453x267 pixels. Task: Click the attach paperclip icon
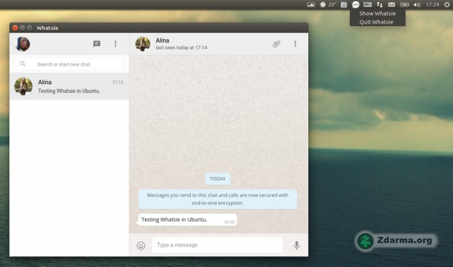pyautogui.click(x=276, y=44)
